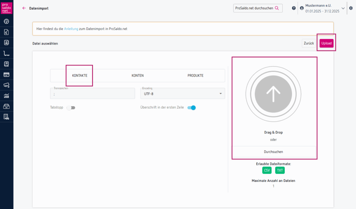
Task: Open the euro invoice document sidebar icon
Action: click(x=6, y=32)
